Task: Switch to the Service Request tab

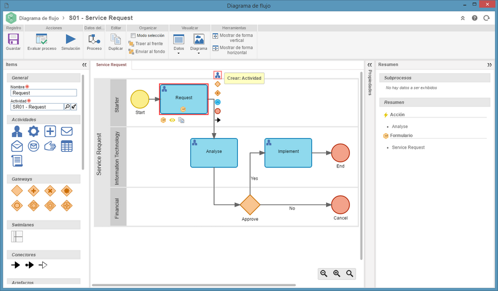Action: [111, 65]
